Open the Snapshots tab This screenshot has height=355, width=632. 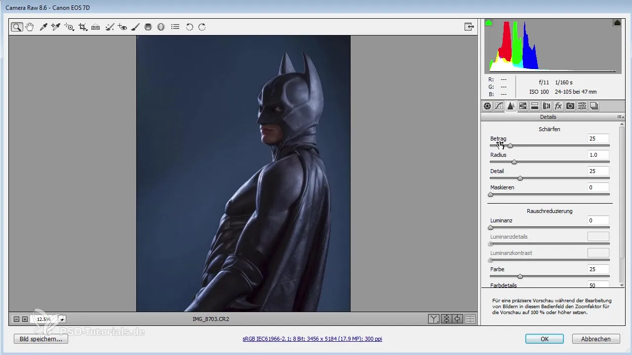pos(594,106)
